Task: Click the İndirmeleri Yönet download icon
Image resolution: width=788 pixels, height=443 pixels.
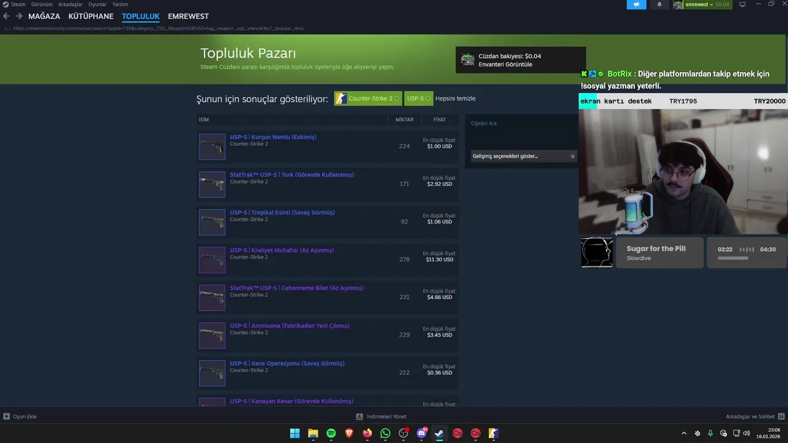Action: 360,417
